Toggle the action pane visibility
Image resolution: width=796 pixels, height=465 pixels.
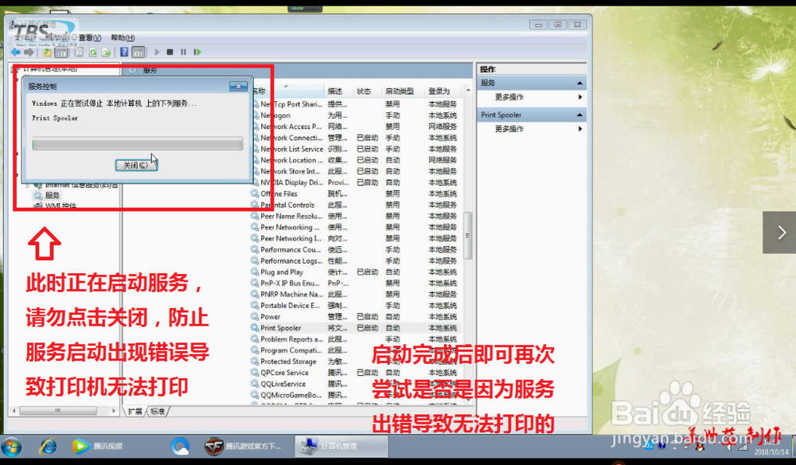pos(138,52)
